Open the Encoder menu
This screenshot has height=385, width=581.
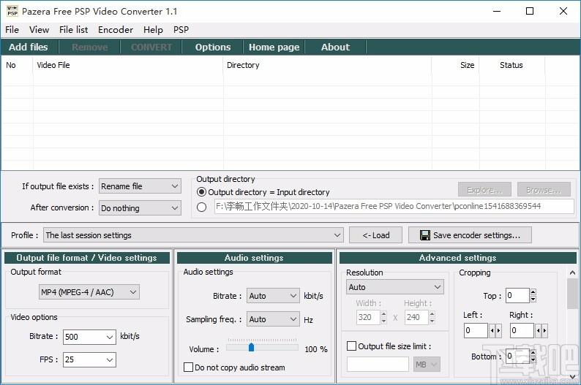coord(115,29)
